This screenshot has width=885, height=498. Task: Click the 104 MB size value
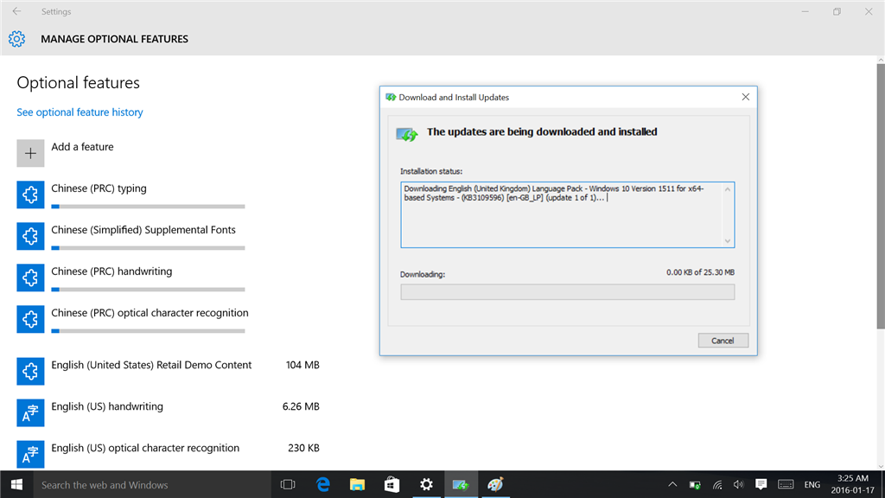click(302, 365)
